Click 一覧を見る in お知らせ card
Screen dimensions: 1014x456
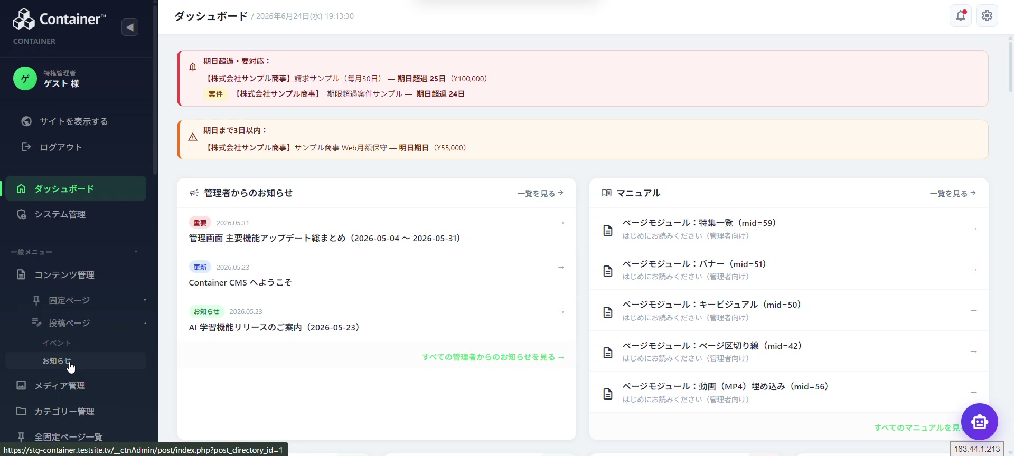point(540,193)
